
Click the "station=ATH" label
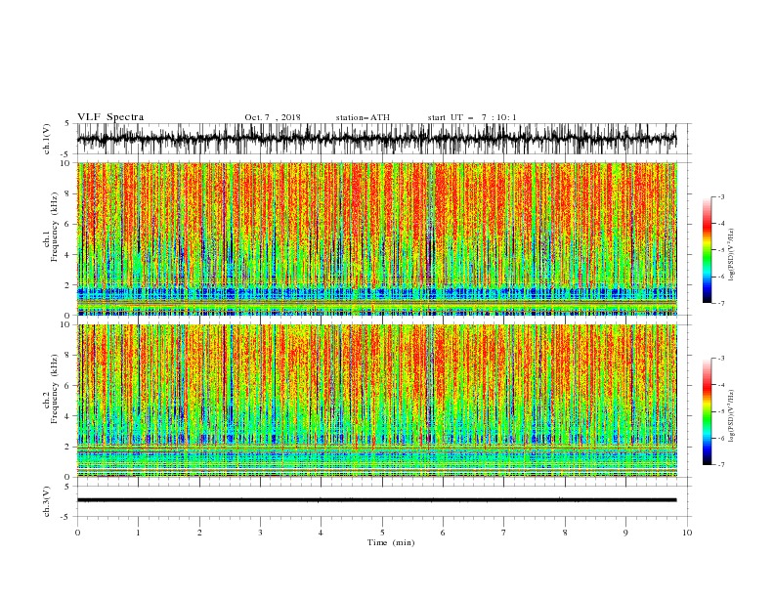363,117
